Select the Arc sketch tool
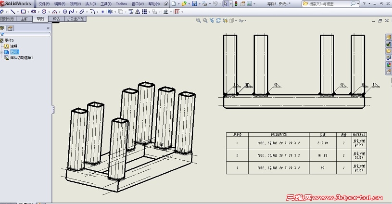This screenshot has width=392, height=204. coord(54,12)
